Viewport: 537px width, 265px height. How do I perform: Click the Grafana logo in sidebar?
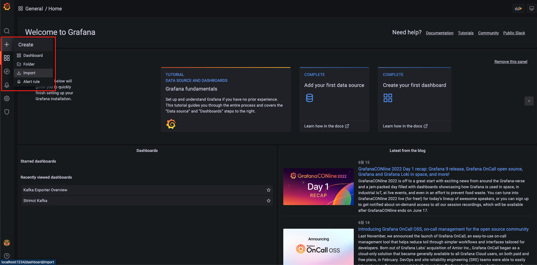coord(7,6)
